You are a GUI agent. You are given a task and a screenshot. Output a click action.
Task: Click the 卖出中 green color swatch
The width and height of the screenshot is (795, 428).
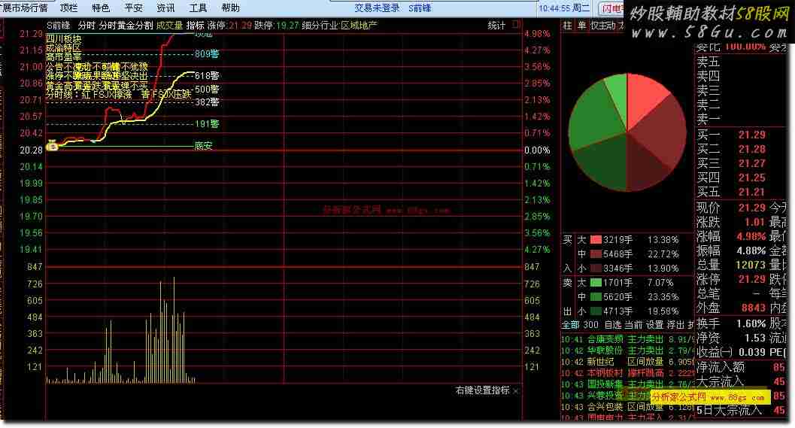(596, 296)
